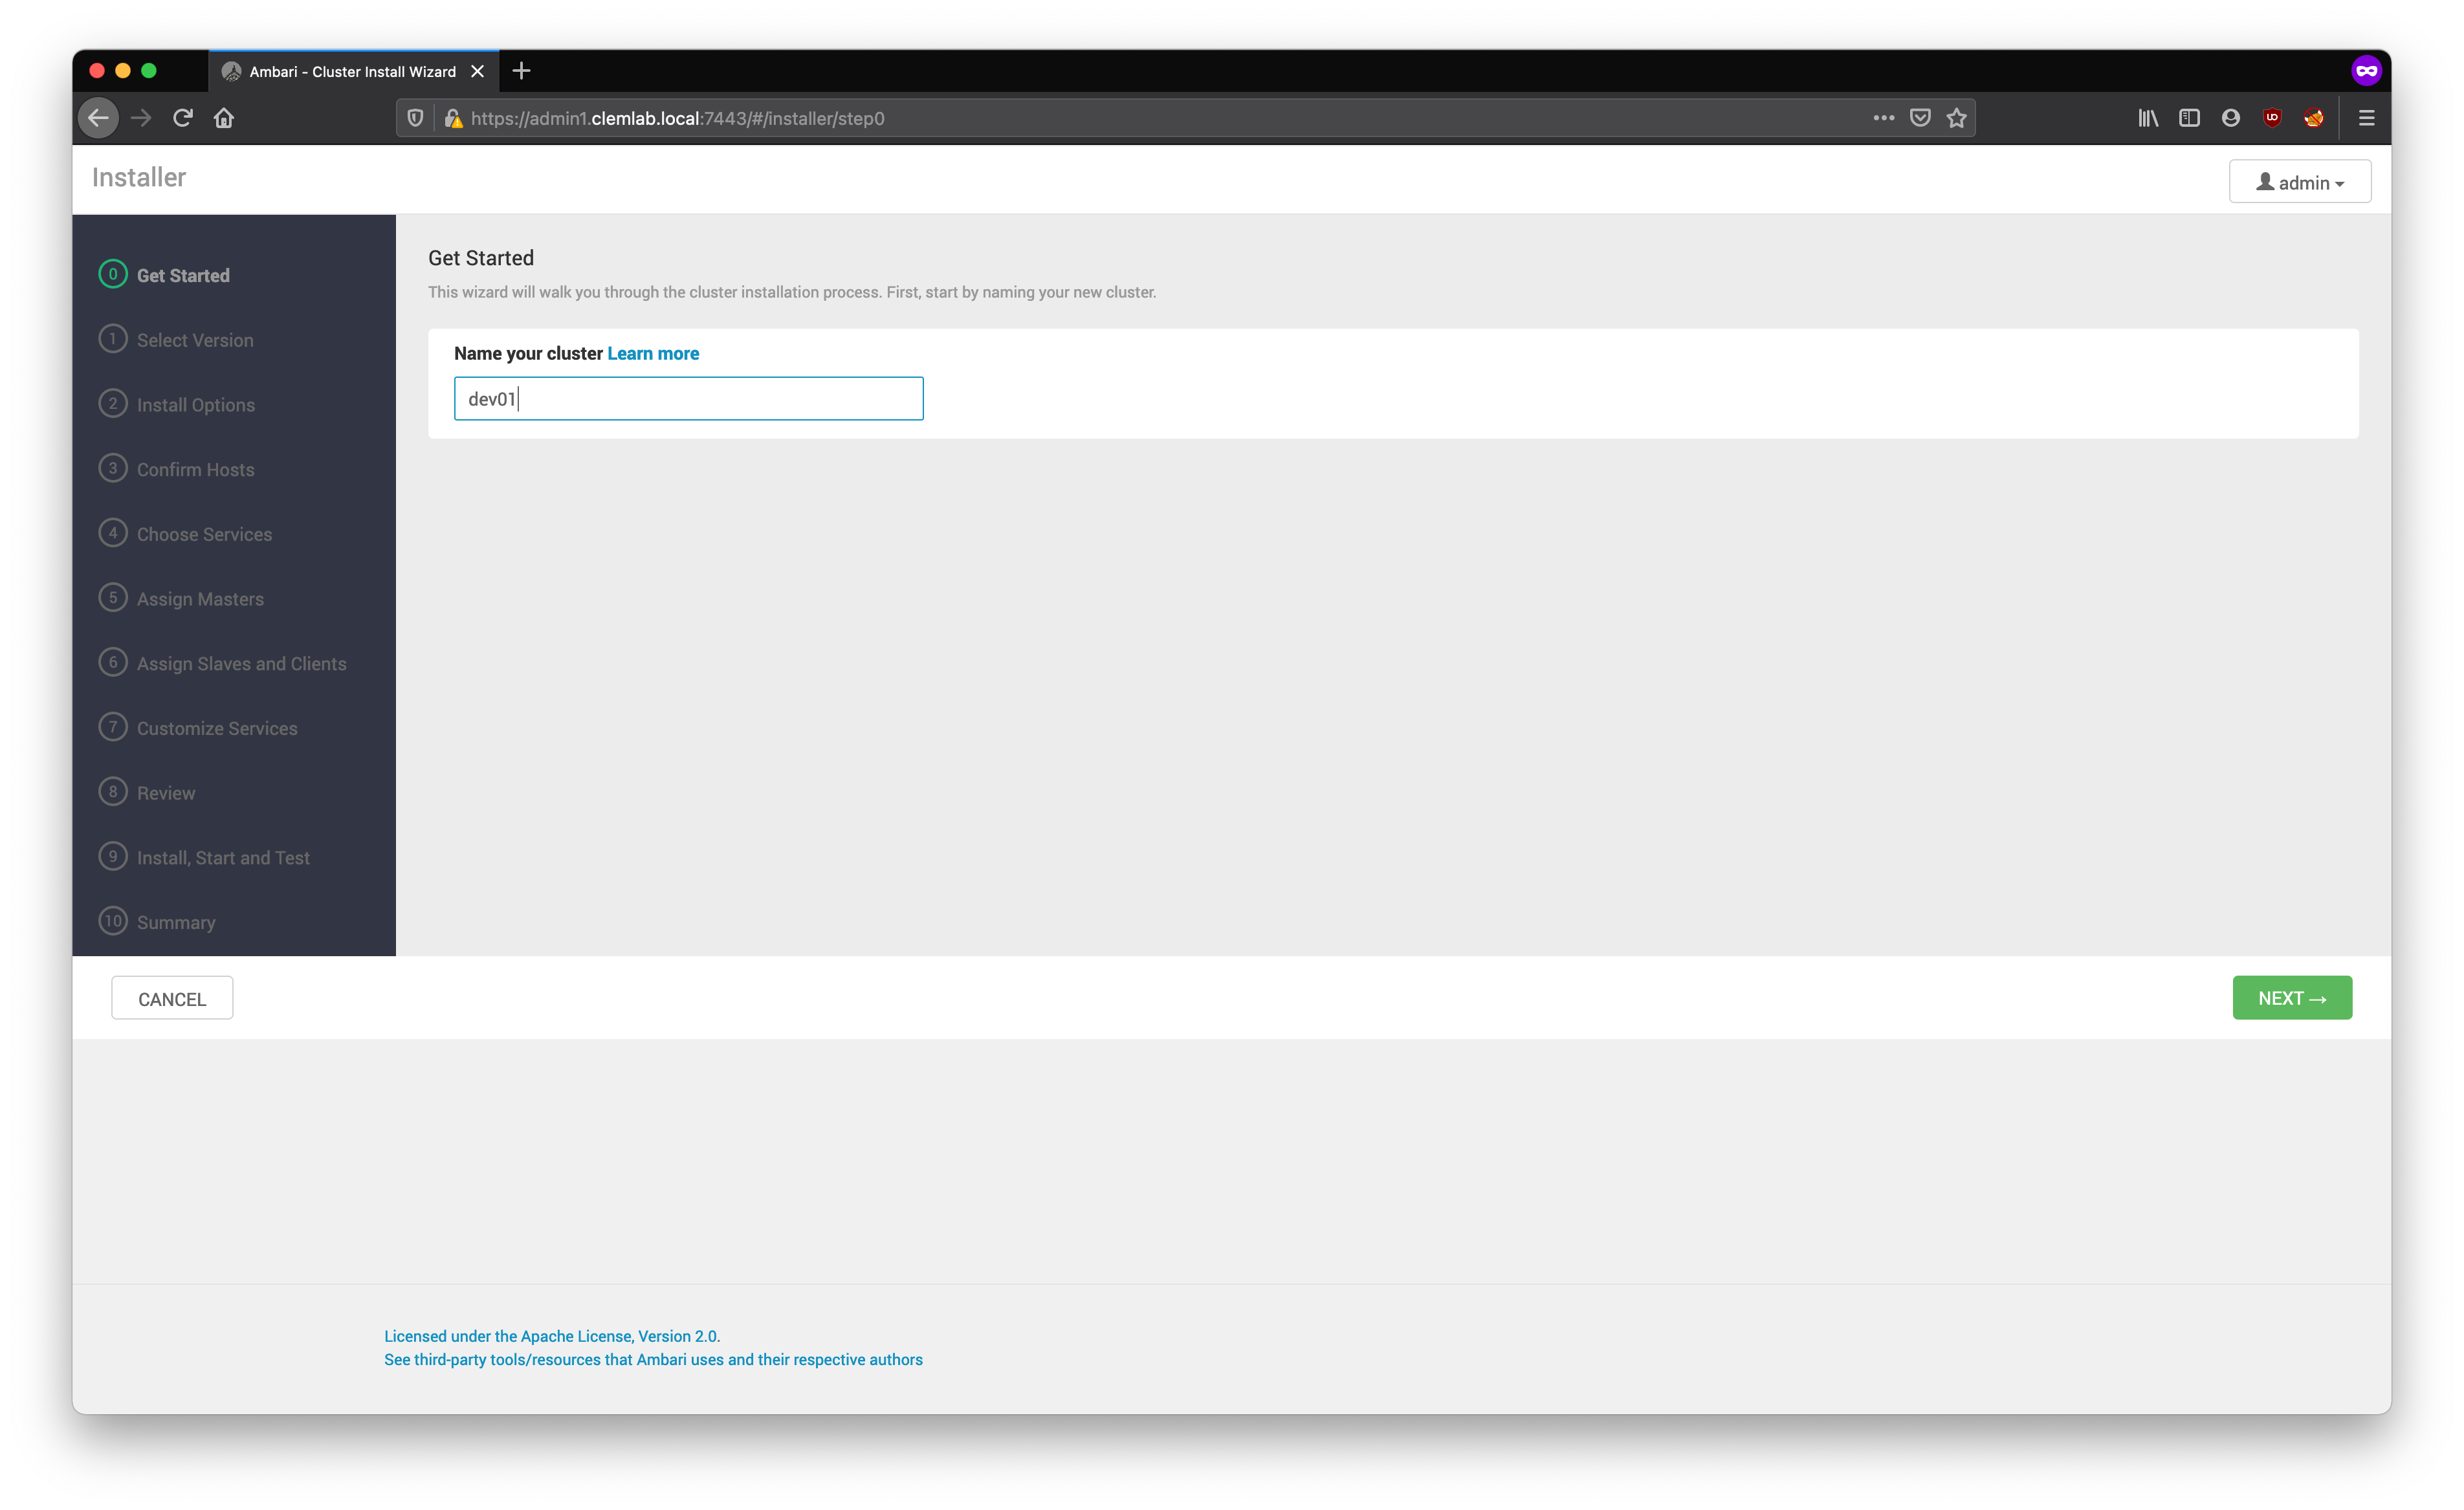Click the back navigation arrow

pyautogui.click(x=98, y=118)
